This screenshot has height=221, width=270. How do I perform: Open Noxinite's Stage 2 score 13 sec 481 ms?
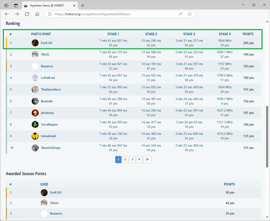(151, 99)
